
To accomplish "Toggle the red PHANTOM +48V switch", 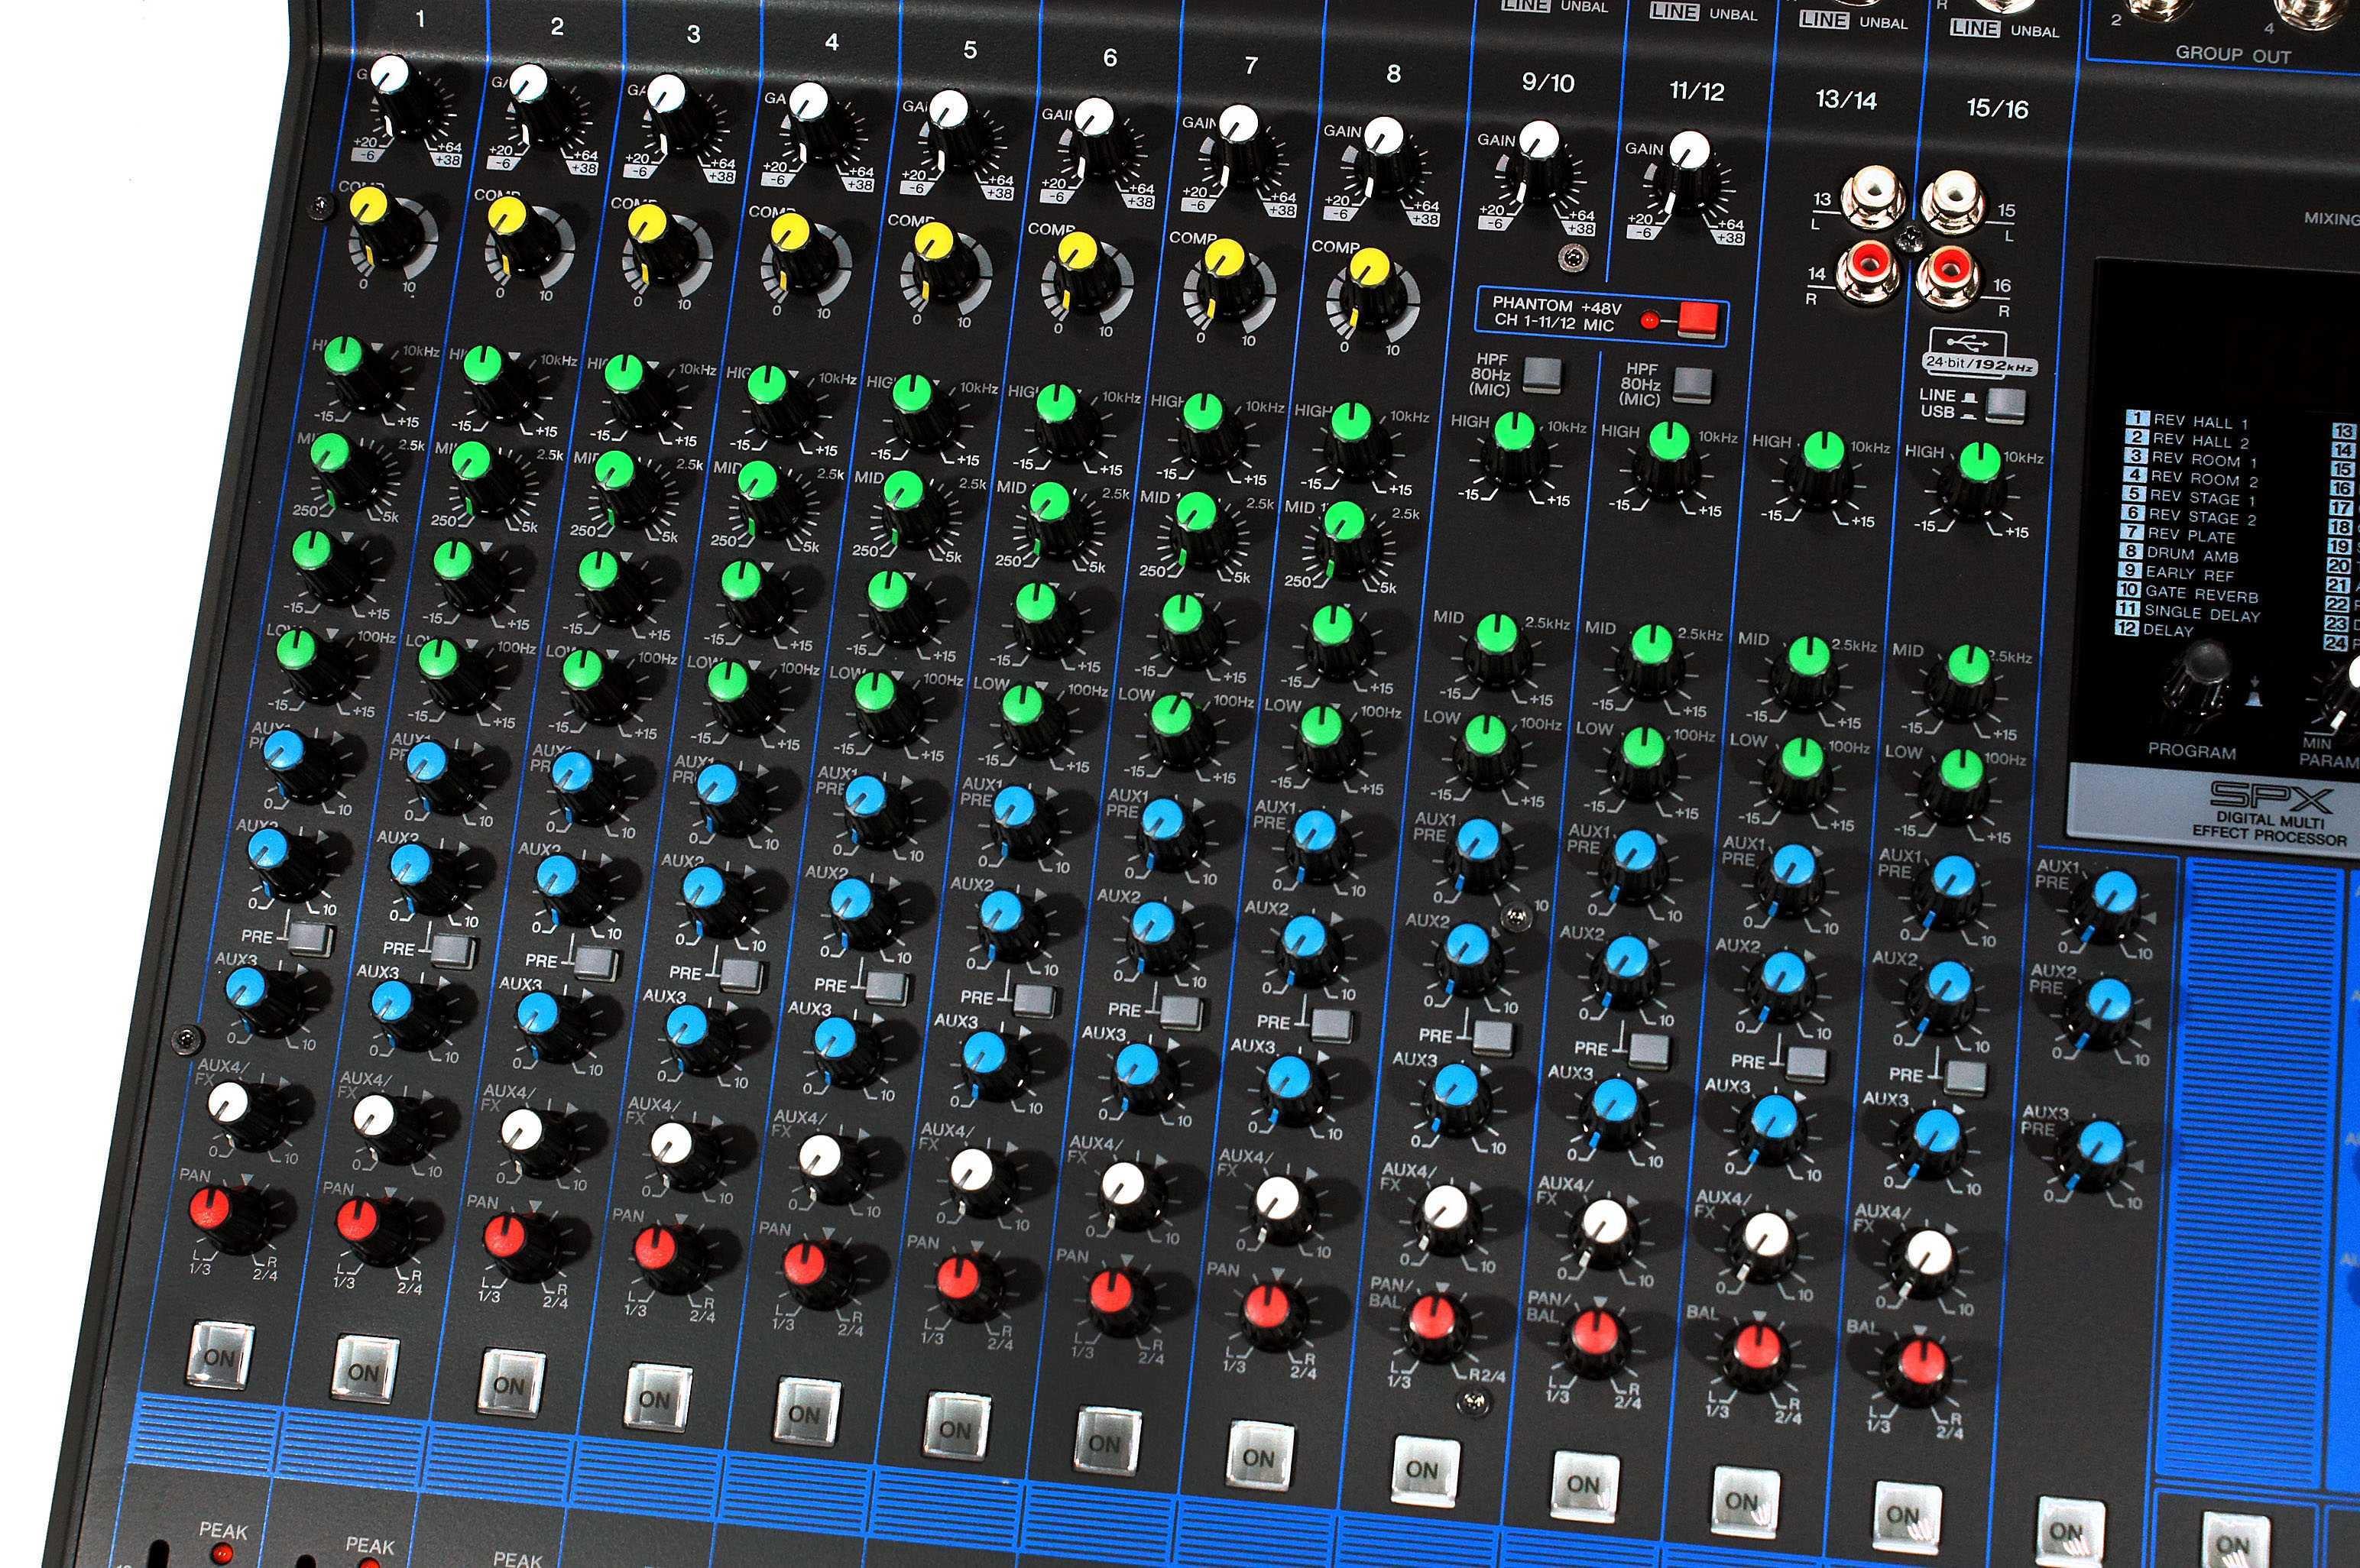I will (1698, 319).
